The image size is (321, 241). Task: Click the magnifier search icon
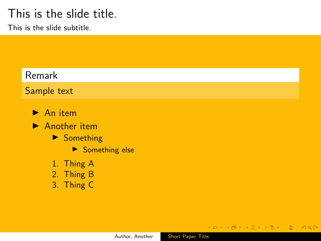[309, 228]
